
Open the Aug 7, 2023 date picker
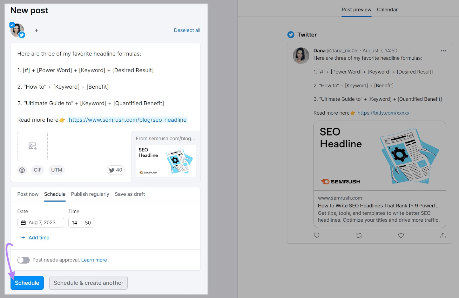coord(40,222)
